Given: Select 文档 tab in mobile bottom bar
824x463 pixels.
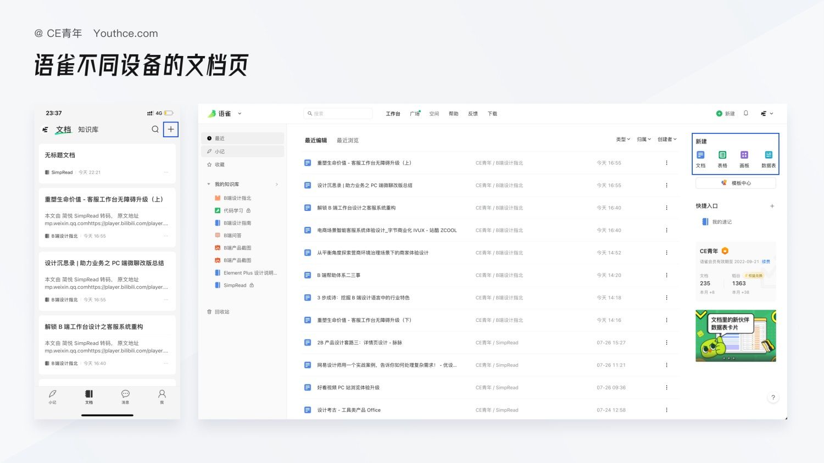Looking at the screenshot, I should click(89, 397).
